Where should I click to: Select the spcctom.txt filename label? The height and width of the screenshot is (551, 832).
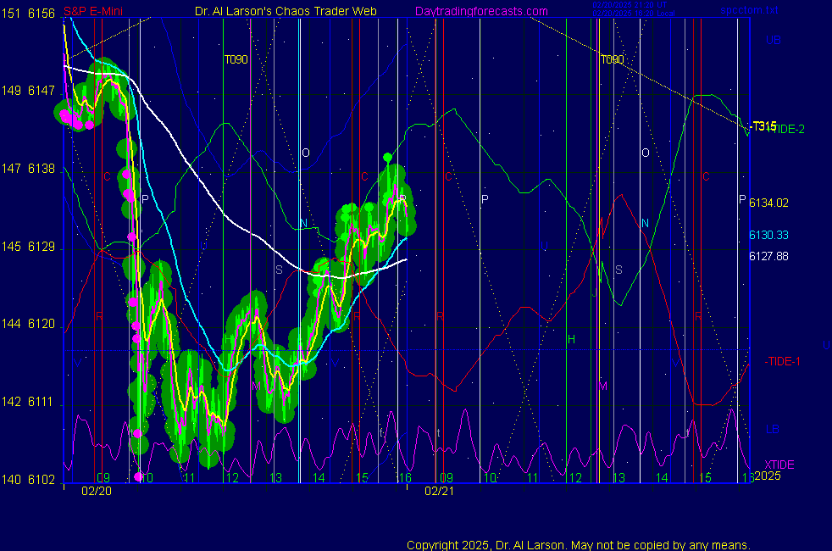(749, 10)
